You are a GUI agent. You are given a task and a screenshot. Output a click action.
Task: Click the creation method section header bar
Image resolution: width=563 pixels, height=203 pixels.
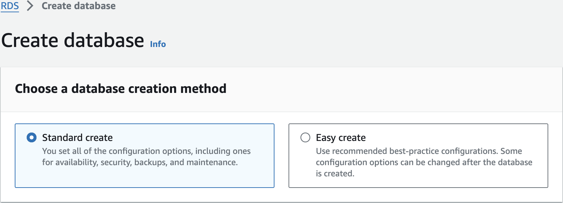(386, 89)
